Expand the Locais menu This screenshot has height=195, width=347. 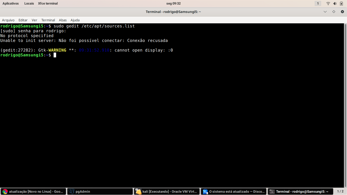(x=29, y=4)
